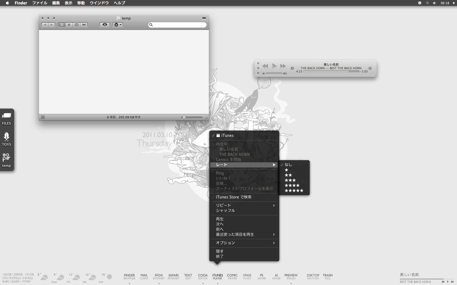Click the checked iTunes item in context menu
457x285 pixels.
pos(244,135)
